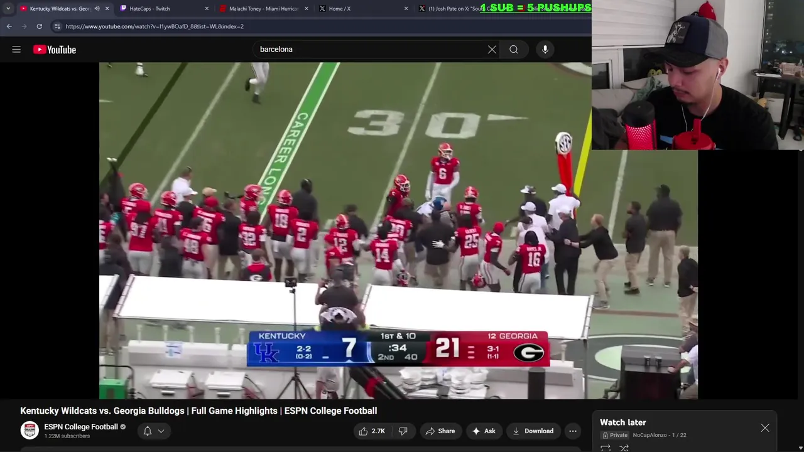
Task: Close the Kentucky Wildcats tab
Action: pyautogui.click(x=107, y=9)
